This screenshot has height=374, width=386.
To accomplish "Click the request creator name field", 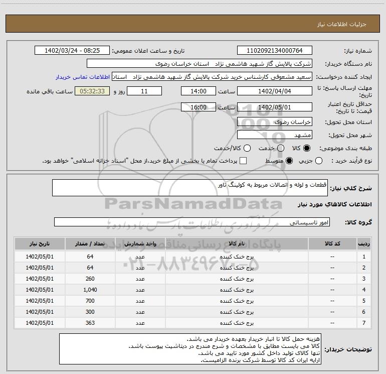I will (212, 77).
